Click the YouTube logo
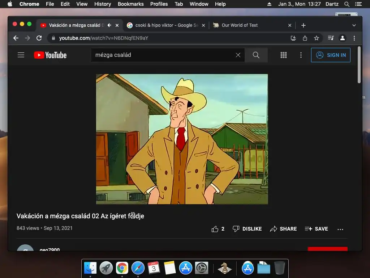The height and width of the screenshot is (278, 370). click(50, 55)
